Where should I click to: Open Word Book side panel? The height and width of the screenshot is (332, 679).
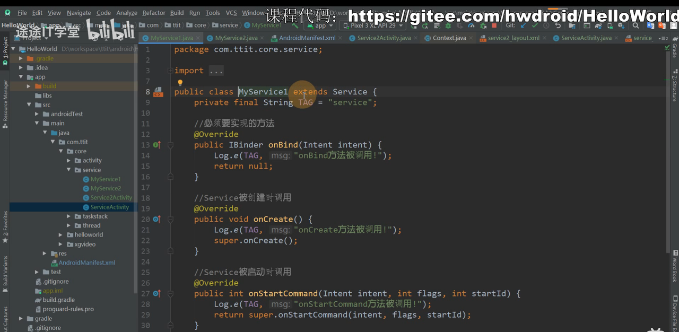[x=675, y=266]
